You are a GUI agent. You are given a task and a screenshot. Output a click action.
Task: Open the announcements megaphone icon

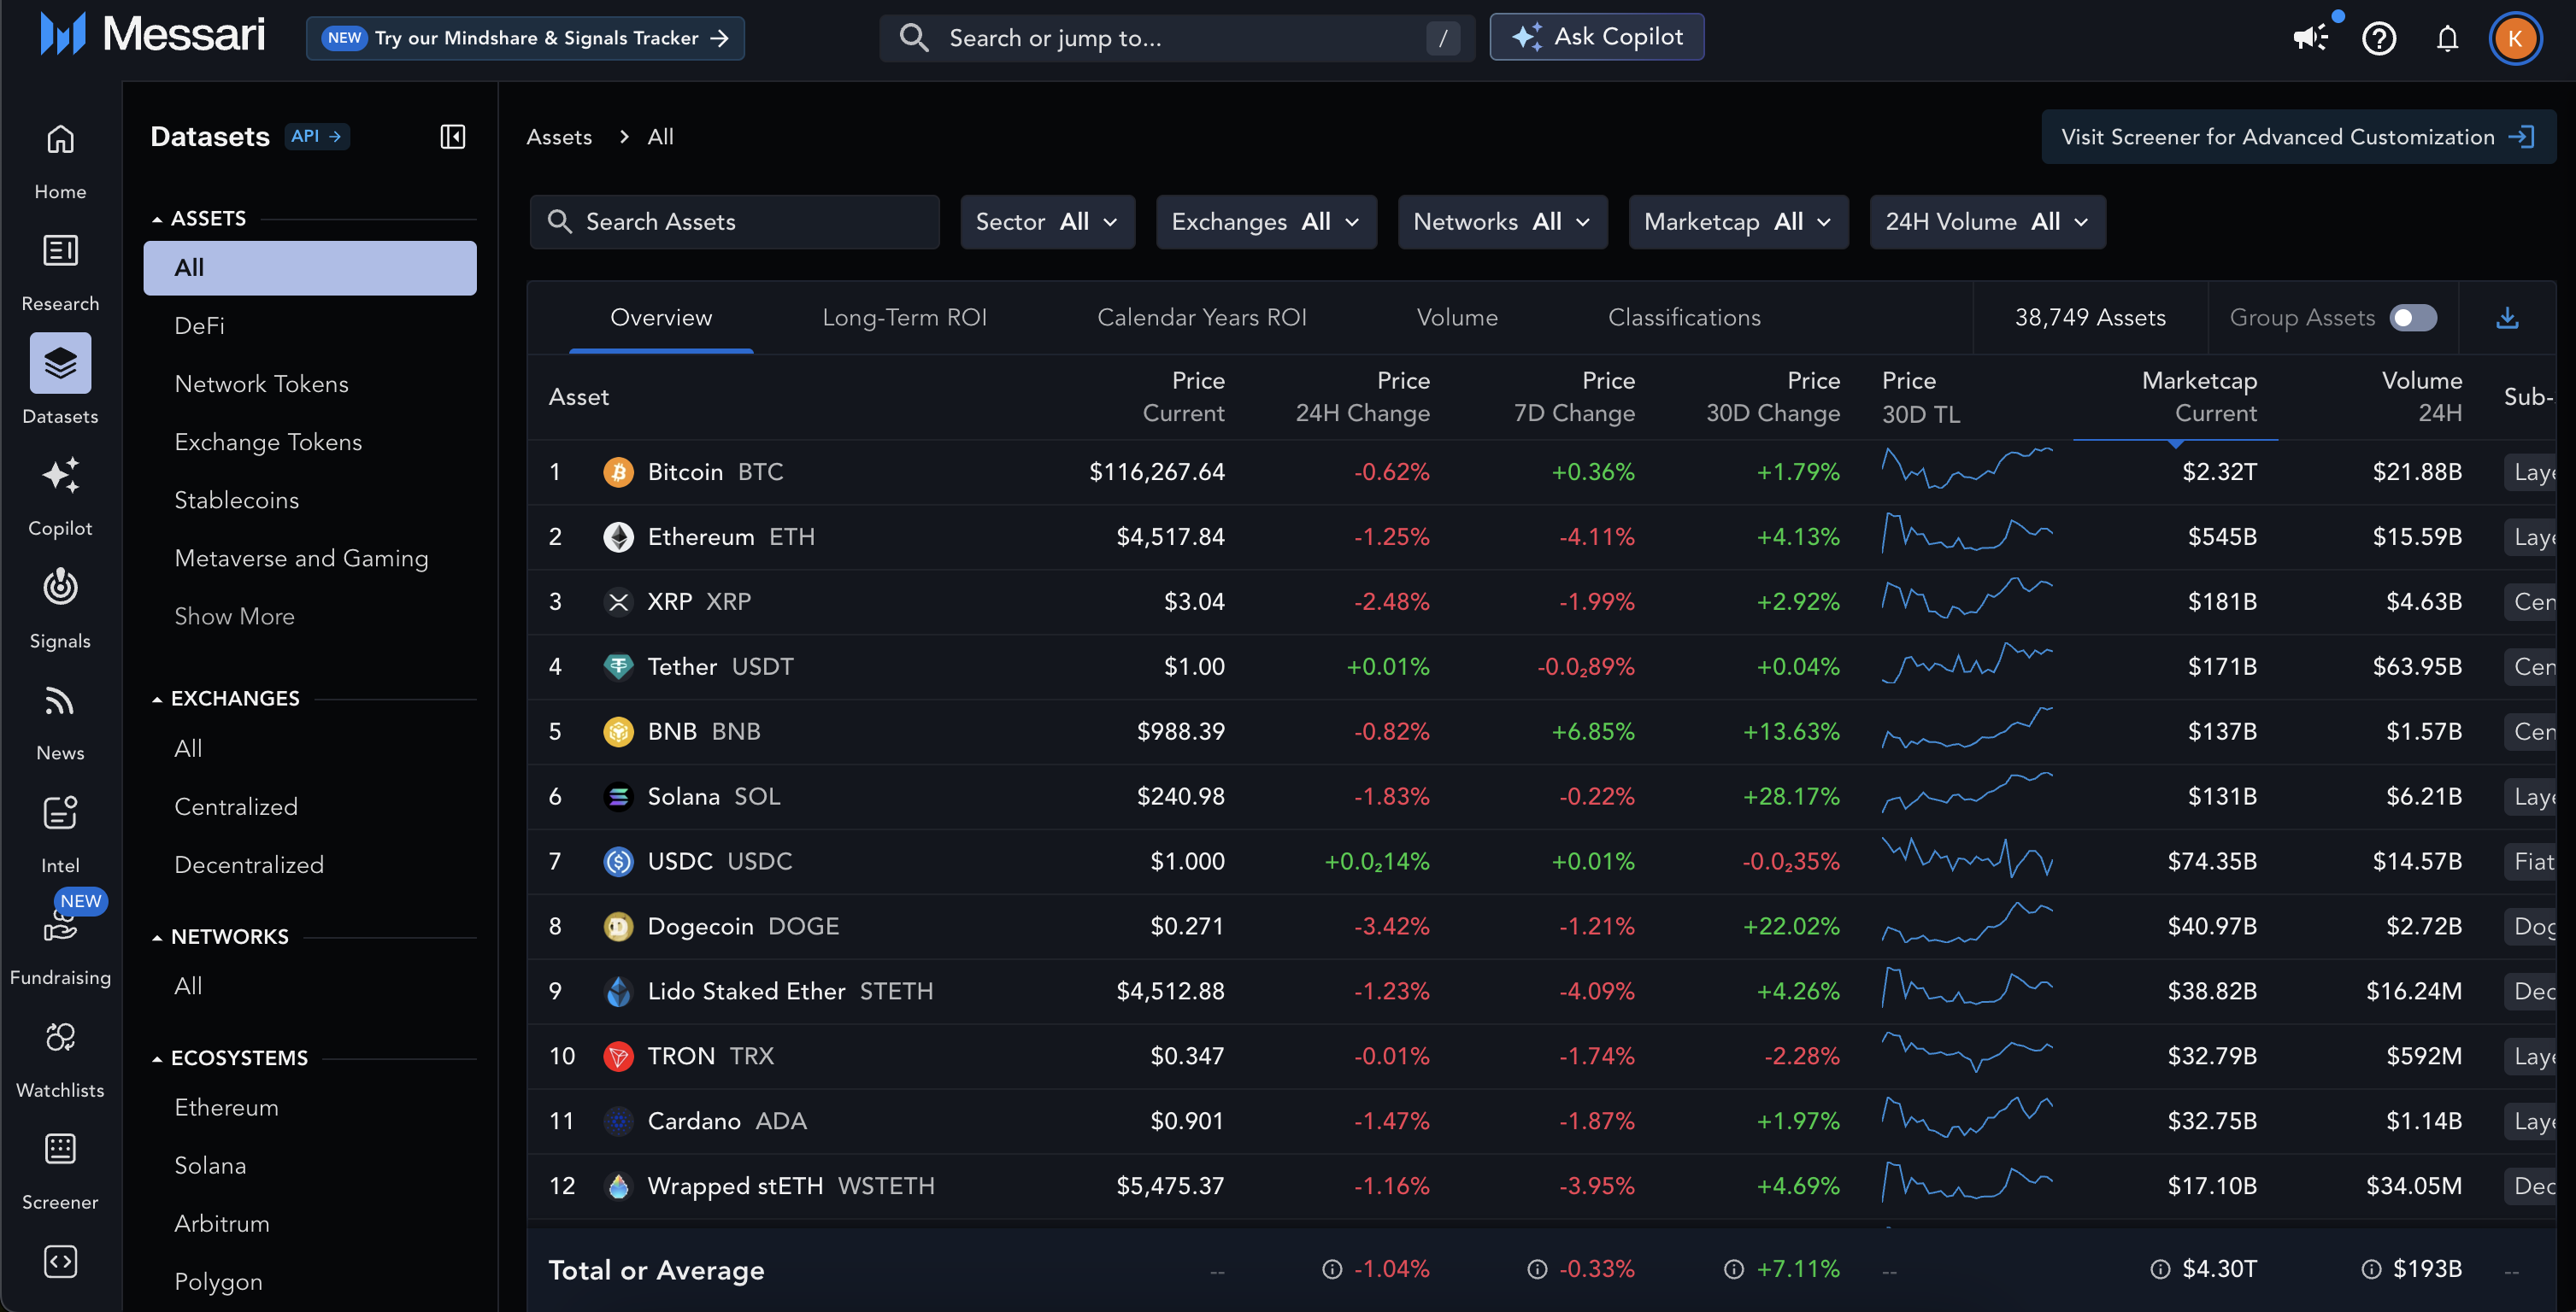[2309, 38]
